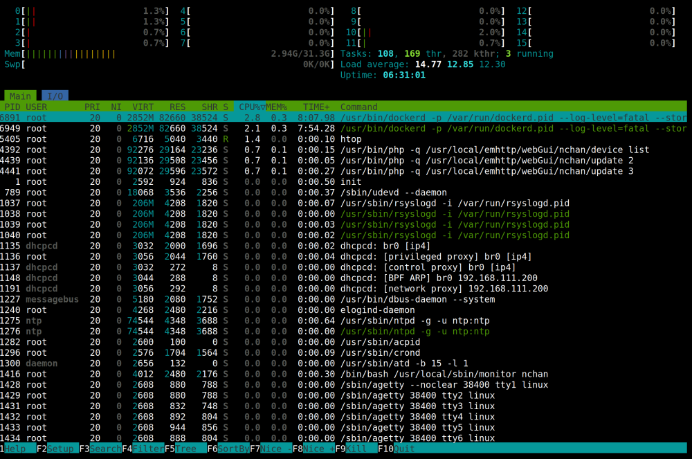The width and height of the screenshot is (692, 459).
Task: Sort by Command column header
Action: click(358, 107)
